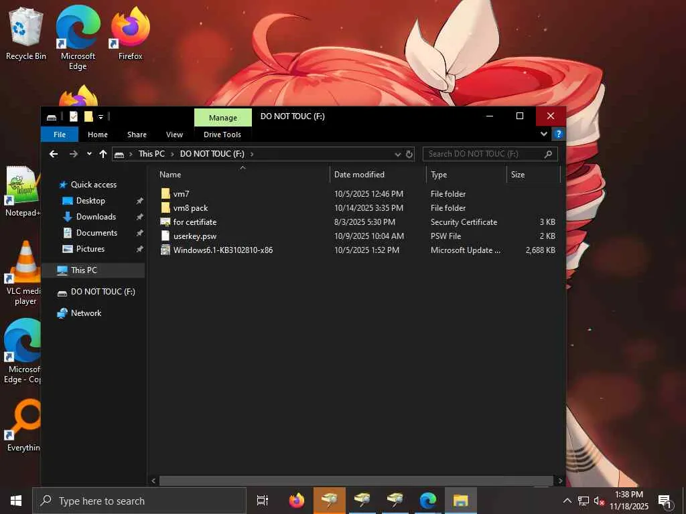The width and height of the screenshot is (686, 514).
Task: Expand the ribbon with the chevron
Action: pyautogui.click(x=544, y=134)
